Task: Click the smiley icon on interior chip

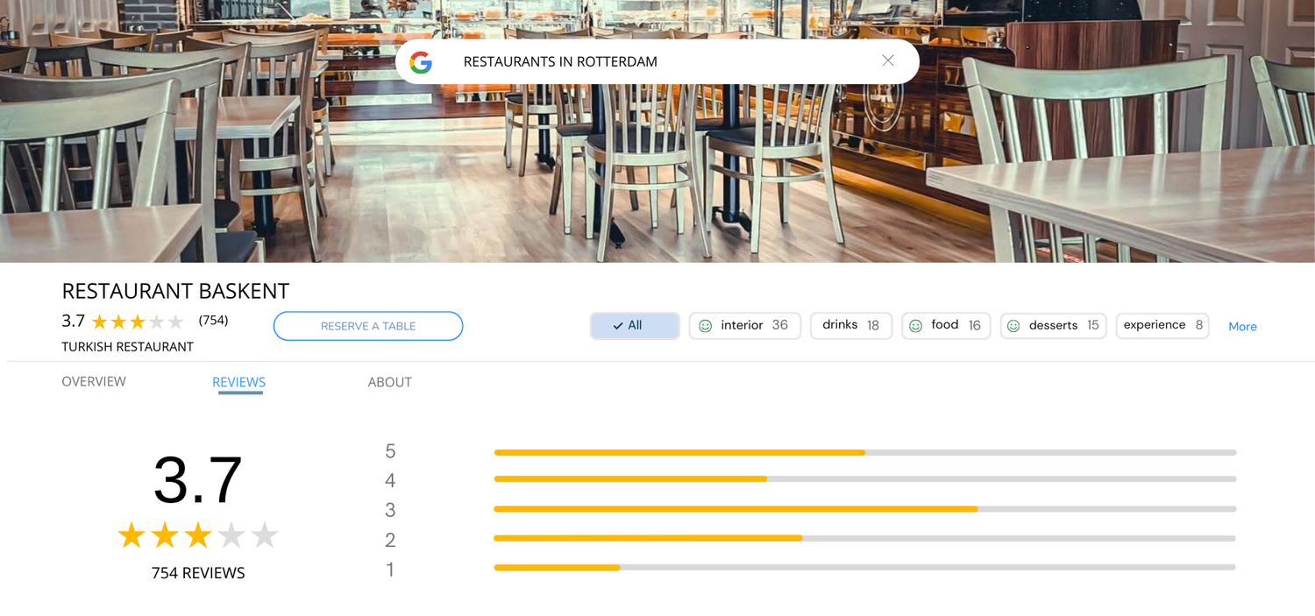Action: 705,326
